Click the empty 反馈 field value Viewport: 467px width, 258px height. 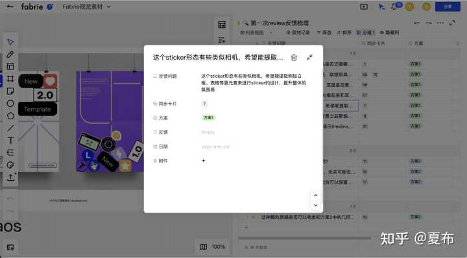(208, 132)
